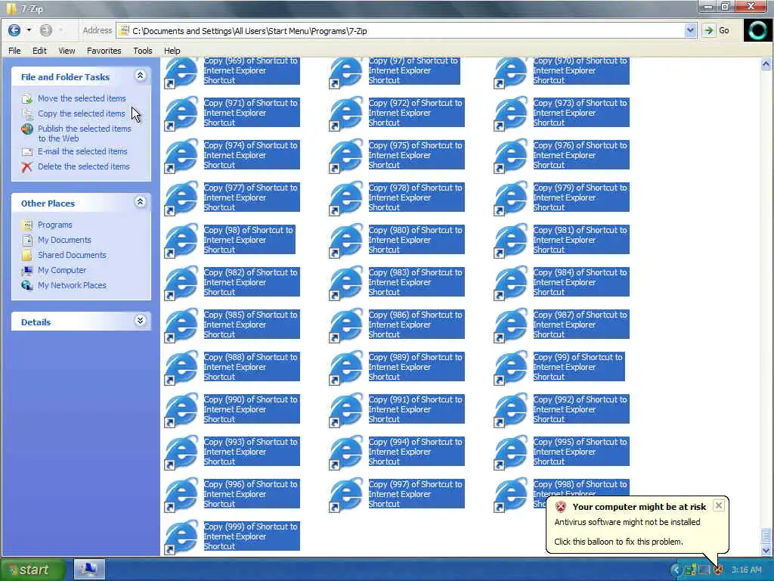Click Delete the selected items
The height and width of the screenshot is (581, 774).
pyautogui.click(x=83, y=166)
